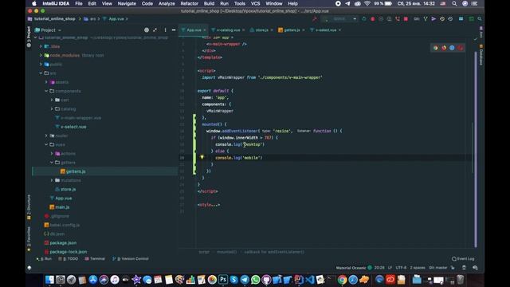This screenshot has width=510, height=287.
Task: Open the search everywhere magnifier in IDE toolbar
Action: coord(480,19)
